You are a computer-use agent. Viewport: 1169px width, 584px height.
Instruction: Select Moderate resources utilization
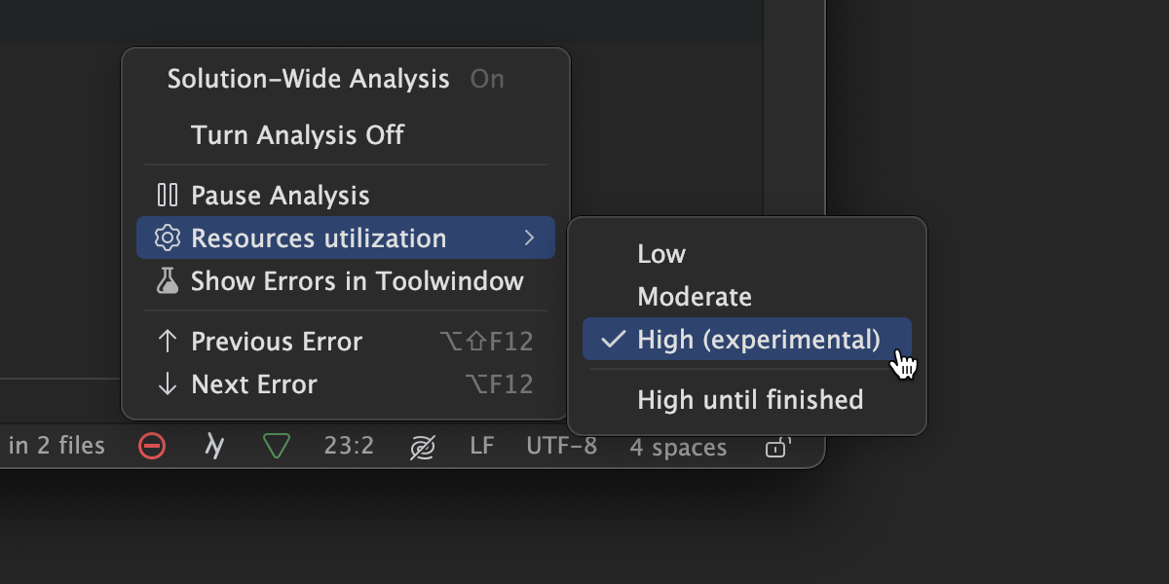click(695, 297)
